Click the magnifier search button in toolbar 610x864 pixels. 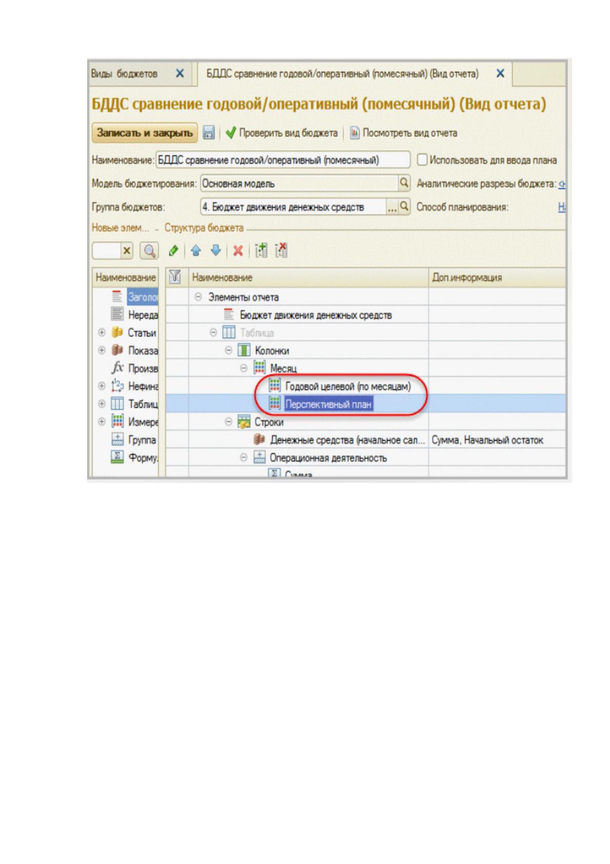click(149, 251)
